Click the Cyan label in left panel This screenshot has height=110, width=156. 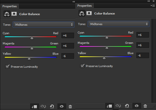(x=6, y=33)
